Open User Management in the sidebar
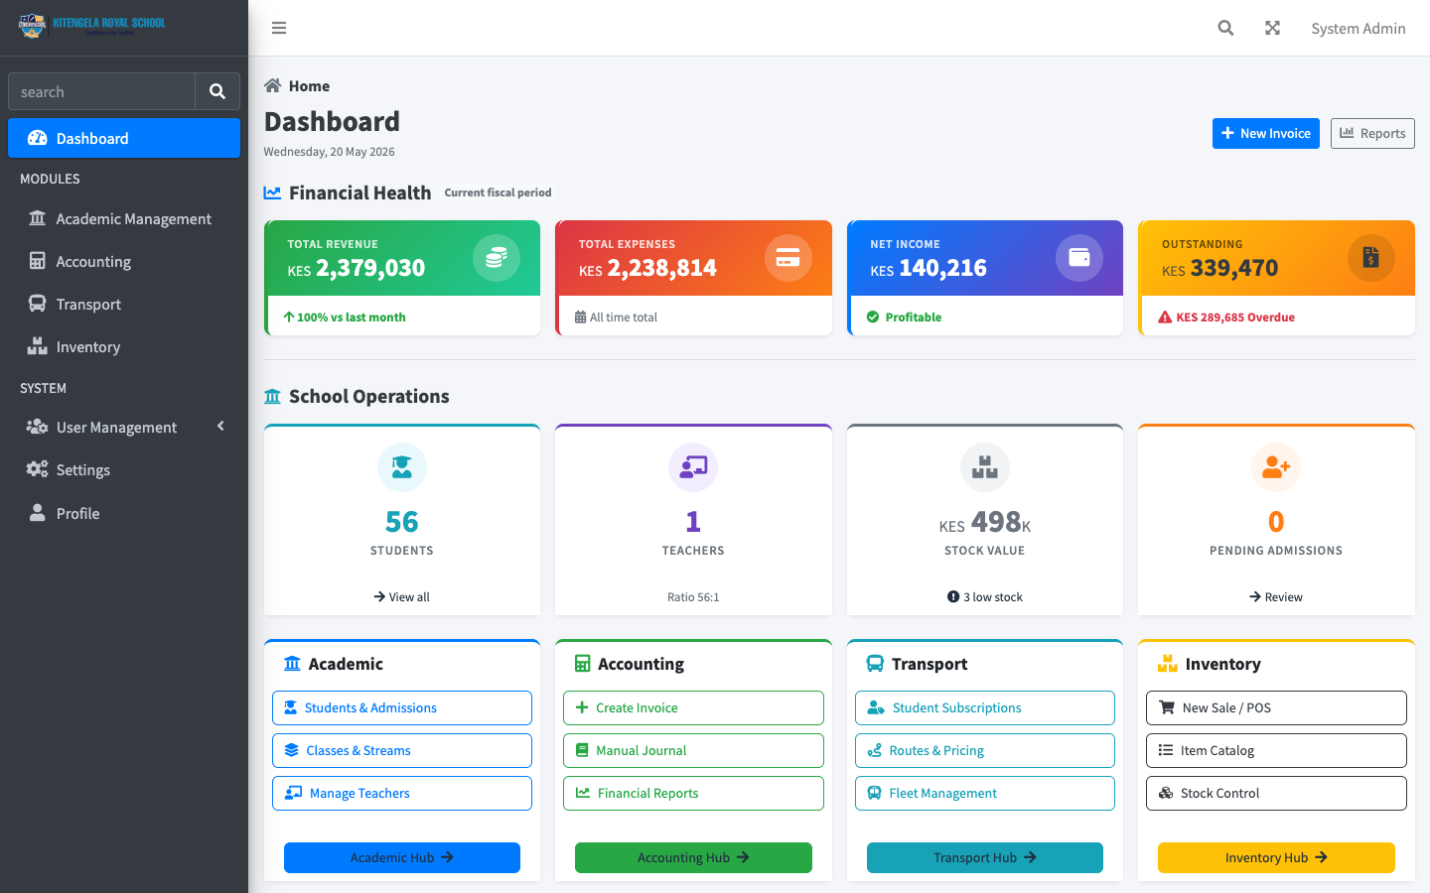Image resolution: width=1430 pixels, height=893 pixels. coord(124,427)
